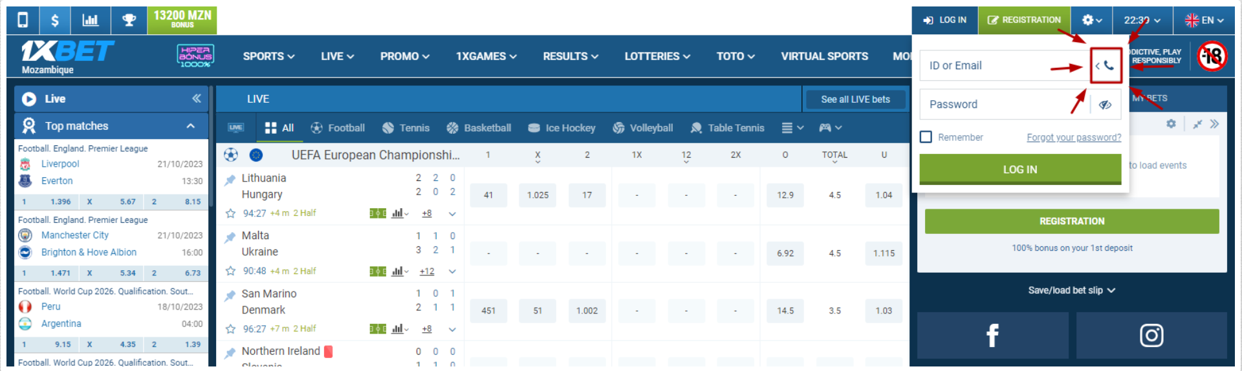Viewport: 1242px width, 371px height.
Task: Click the football icon beside UEFA Championship
Action: [x=231, y=154]
